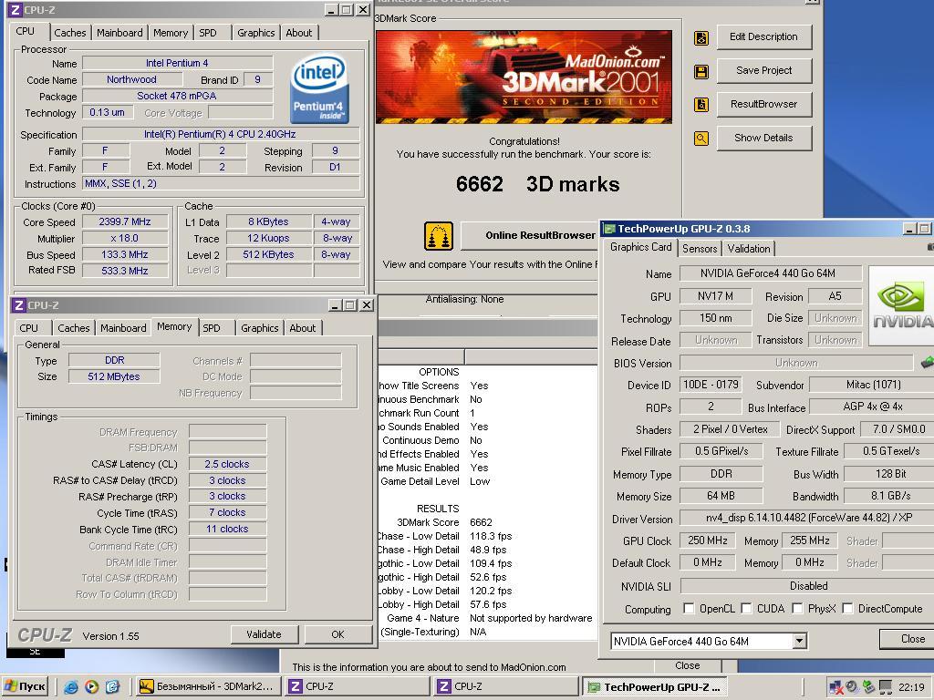Switch to 3DMark2001 taskbar button
Image resolution: width=934 pixels, height=700 pixels.
click(x=207, y=687)
